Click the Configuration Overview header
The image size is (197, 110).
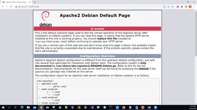tap(97, 56)
